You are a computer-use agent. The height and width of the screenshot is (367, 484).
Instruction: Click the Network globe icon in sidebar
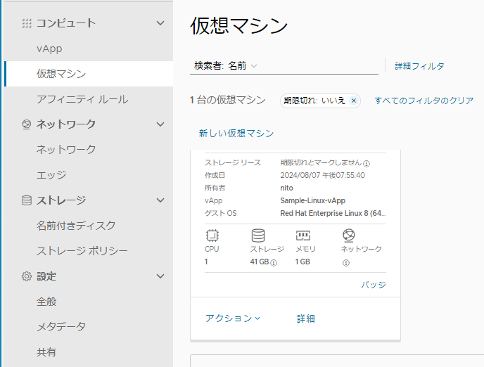click(x=27, y=124)
